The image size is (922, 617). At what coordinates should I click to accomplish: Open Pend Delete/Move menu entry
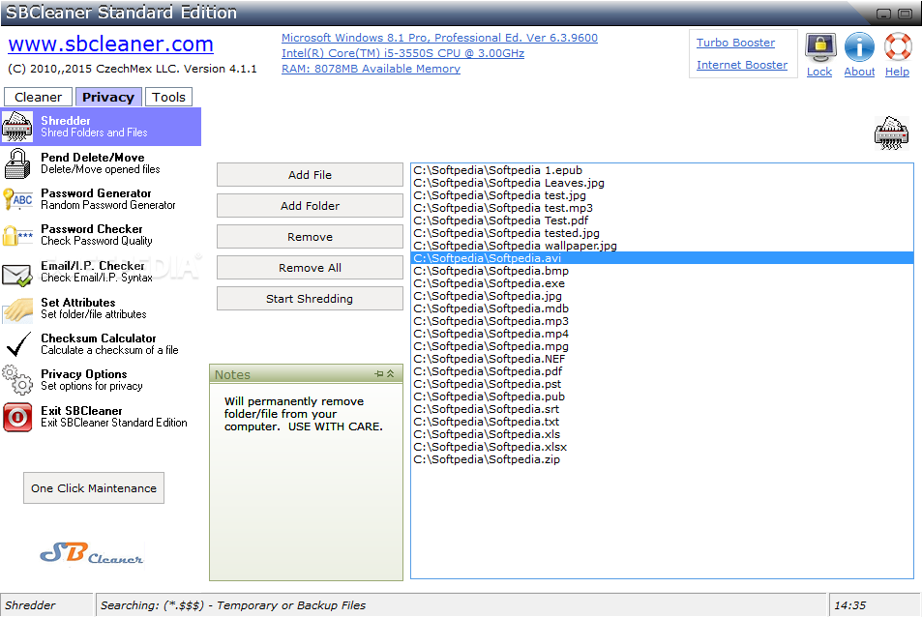[x=102, y=163]
